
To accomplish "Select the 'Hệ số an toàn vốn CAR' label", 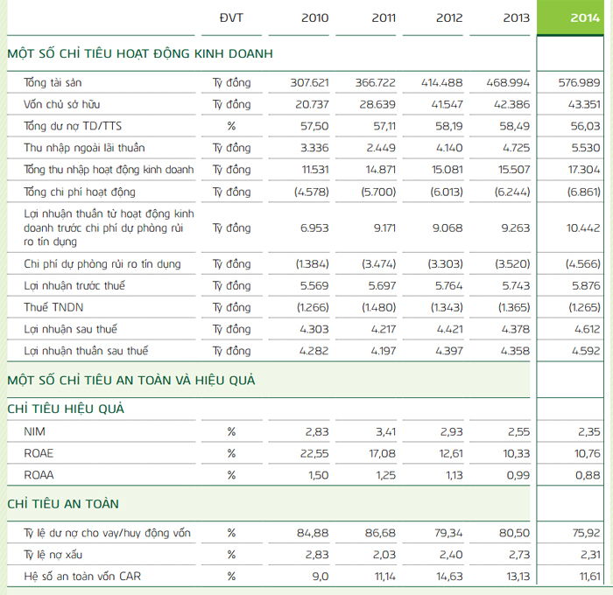I will point(80,576).
